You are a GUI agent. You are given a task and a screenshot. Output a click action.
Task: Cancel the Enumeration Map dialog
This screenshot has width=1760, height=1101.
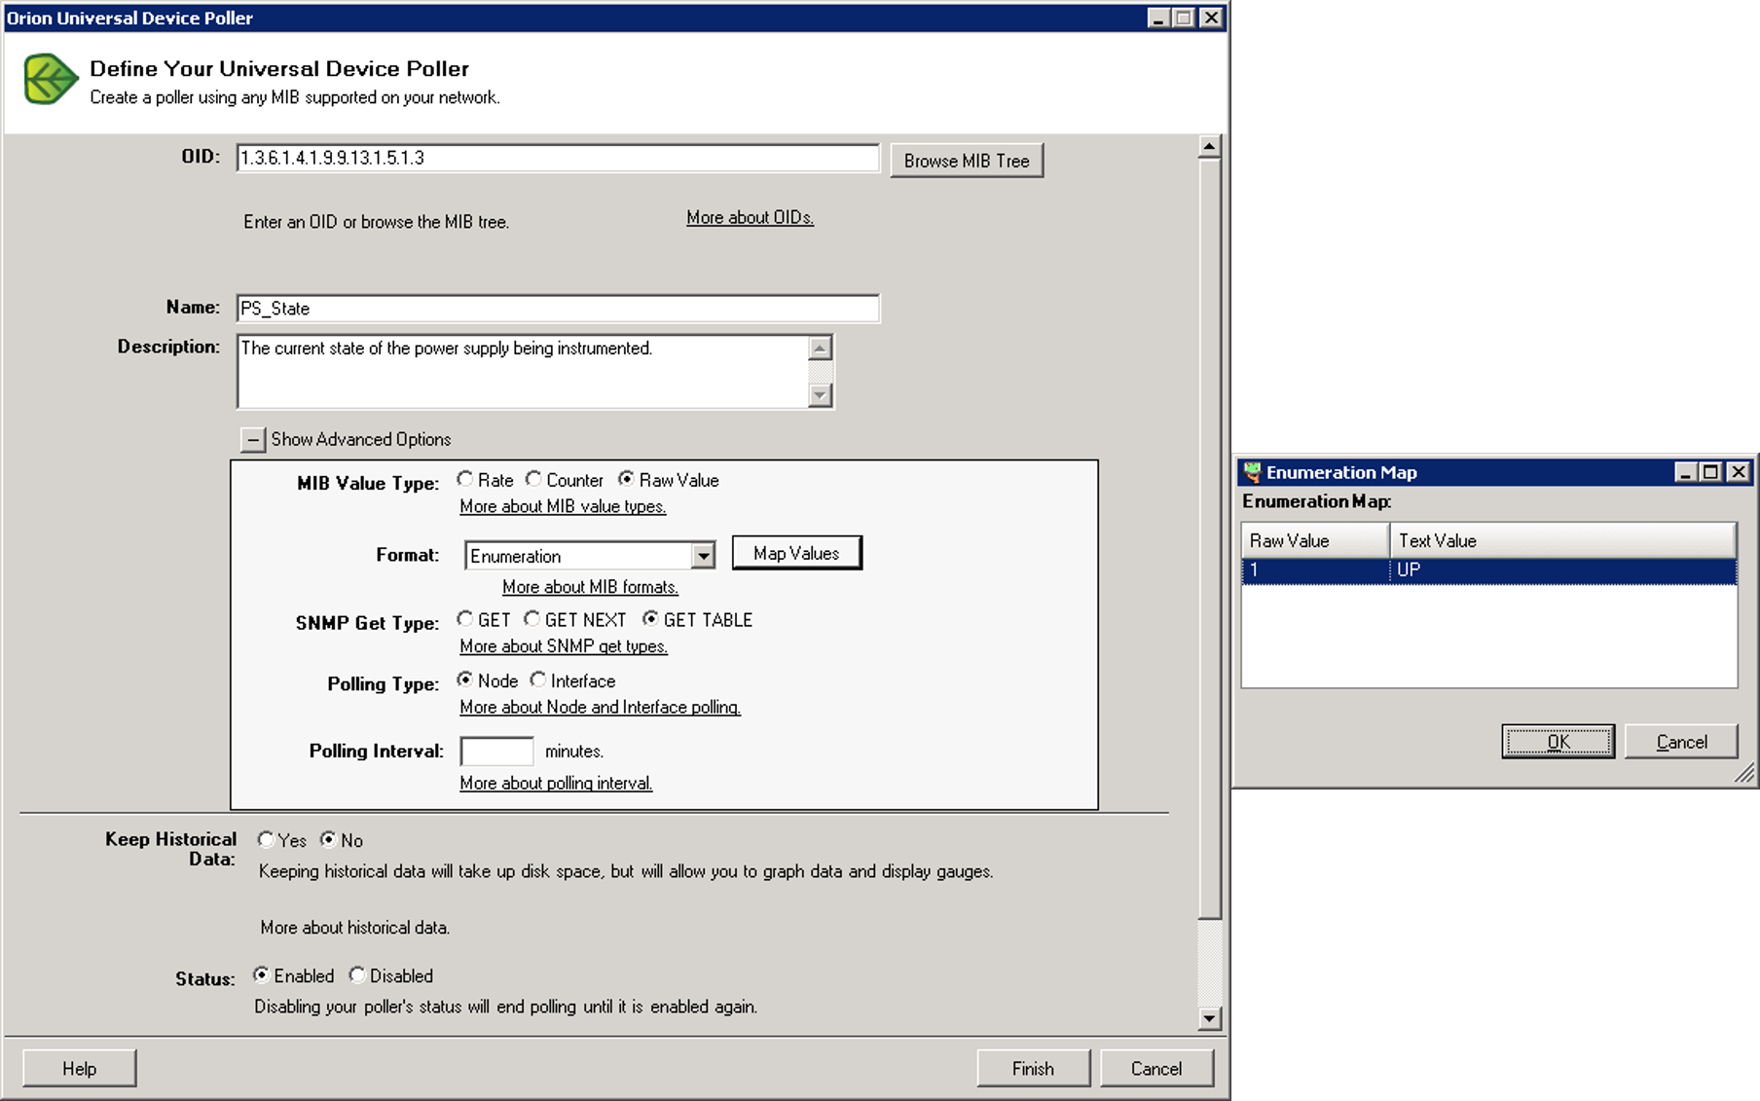click(1681, 742)
